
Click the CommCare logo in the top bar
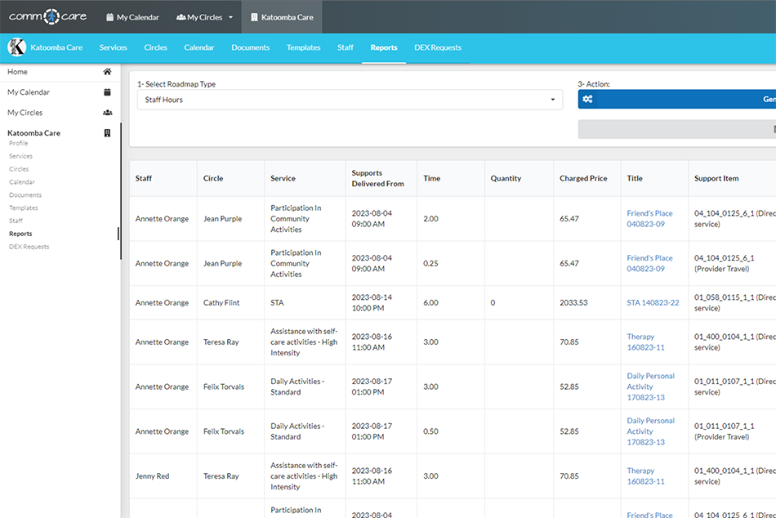[47, 16]
